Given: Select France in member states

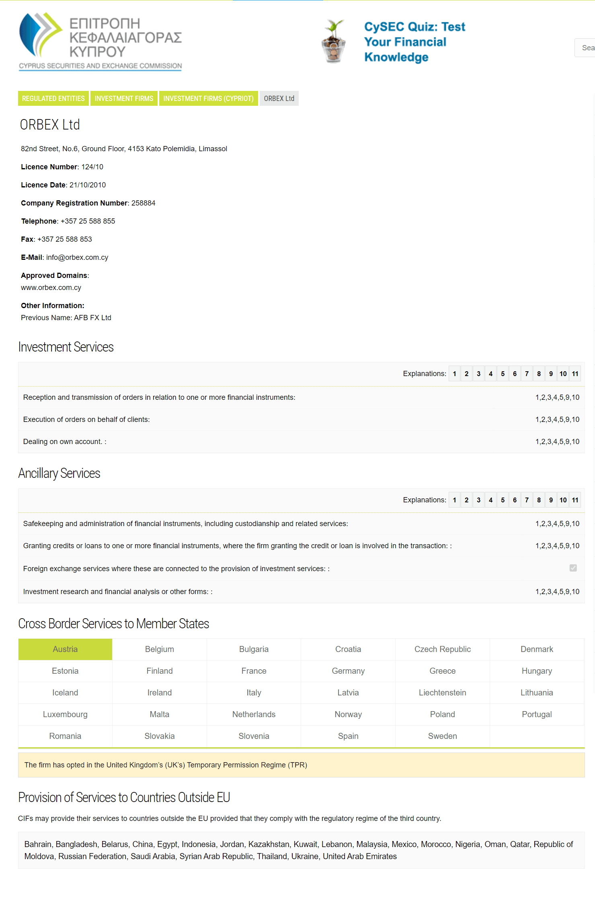Looking at the screenshot, I should [254, 671].
